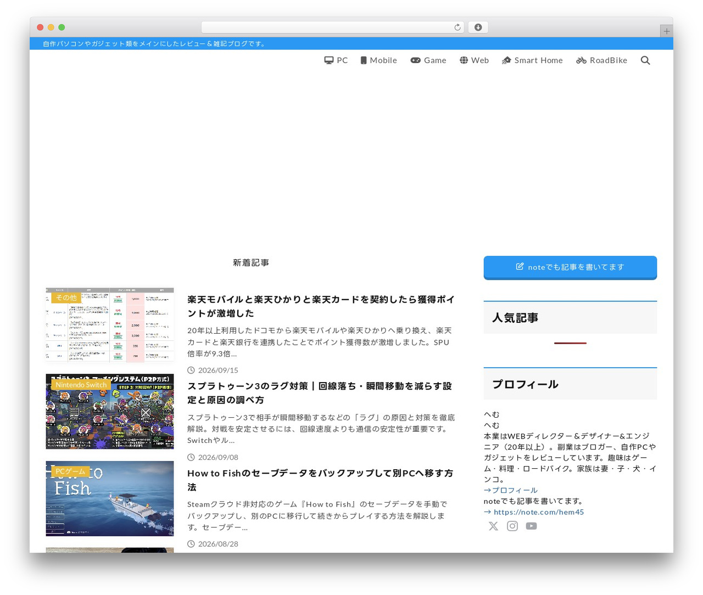The width and height of the screenshot is (703, 595).
Task: Click the browser download arrow button
Action: click(x=478, y=27)
